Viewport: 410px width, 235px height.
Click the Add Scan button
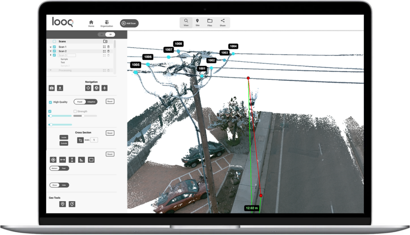(129, 23)
